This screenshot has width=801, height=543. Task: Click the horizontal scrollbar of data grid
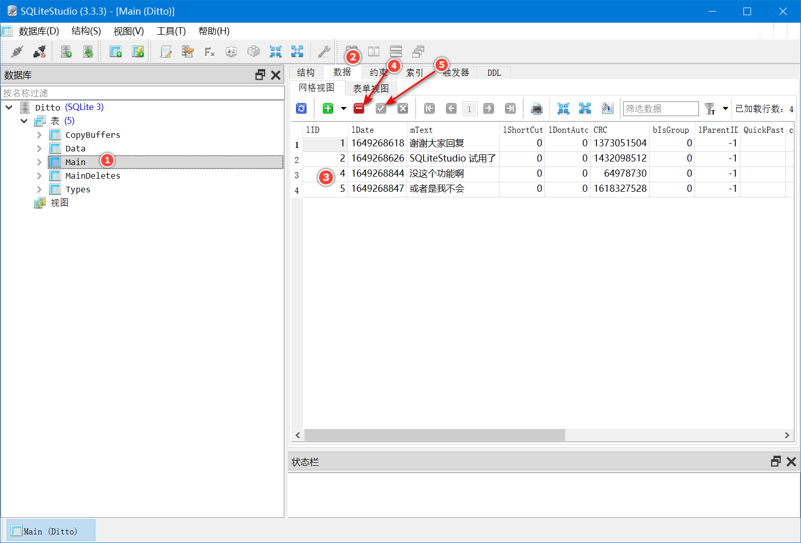(x=434, y=435)
